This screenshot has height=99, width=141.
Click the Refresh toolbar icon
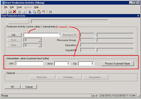point(19,12)
